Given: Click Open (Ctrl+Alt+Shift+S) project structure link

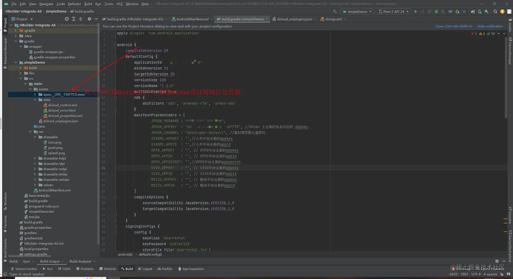Looking at the screenshot, I should 454,26.
